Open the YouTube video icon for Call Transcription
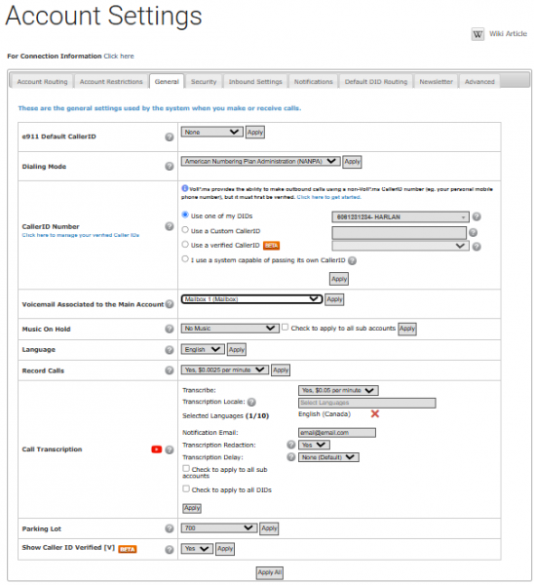Image resolution: width=534 pixels, height=585 pixels. coord(157,449)
